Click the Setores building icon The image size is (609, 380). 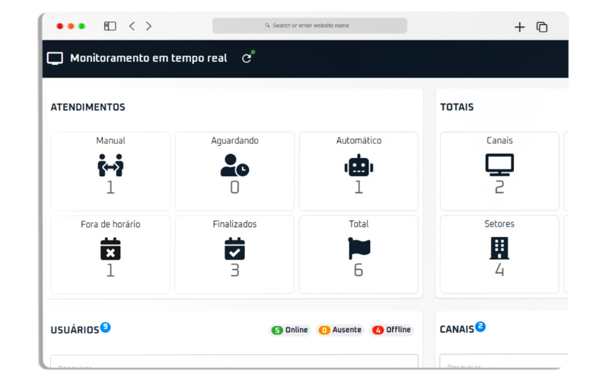499,249
